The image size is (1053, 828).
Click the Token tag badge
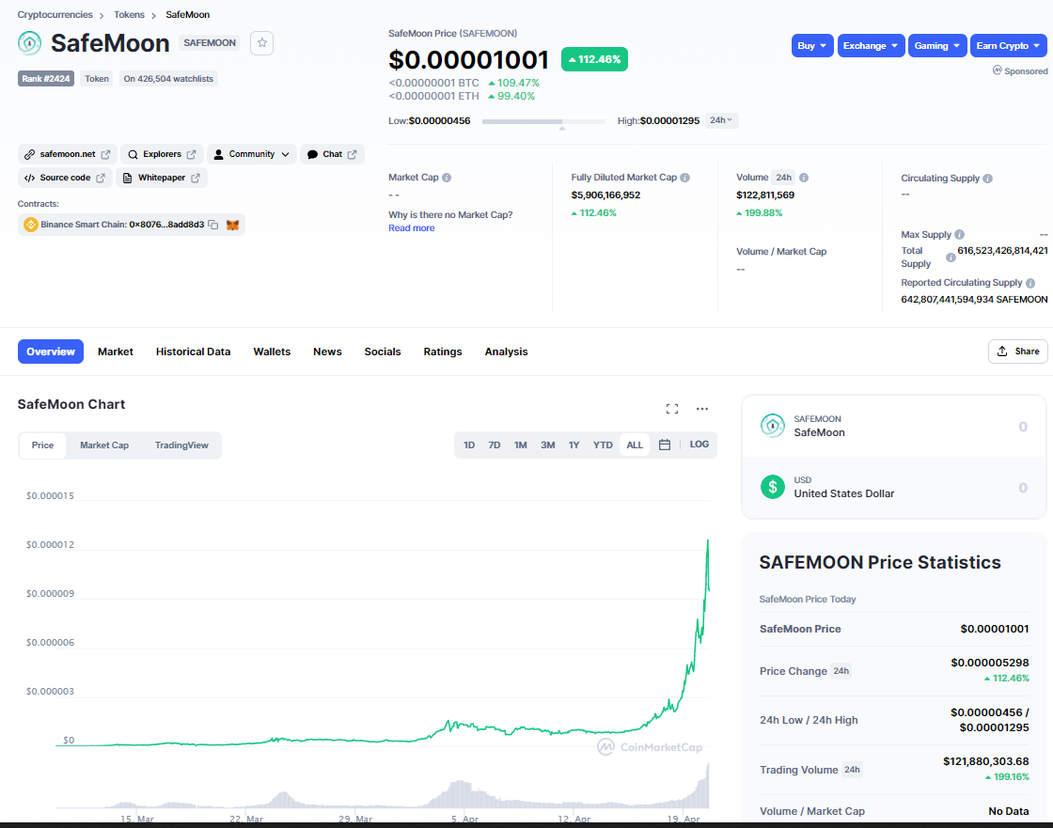tap(97, 79)
